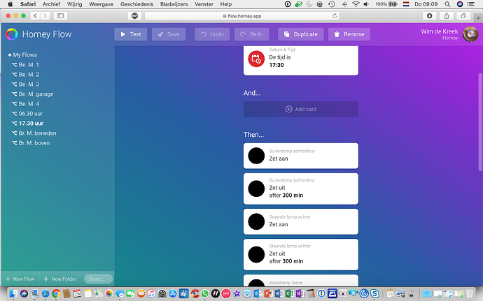483x301 pixels.
Task: Open the Safari menu
Action: point(28,4)
